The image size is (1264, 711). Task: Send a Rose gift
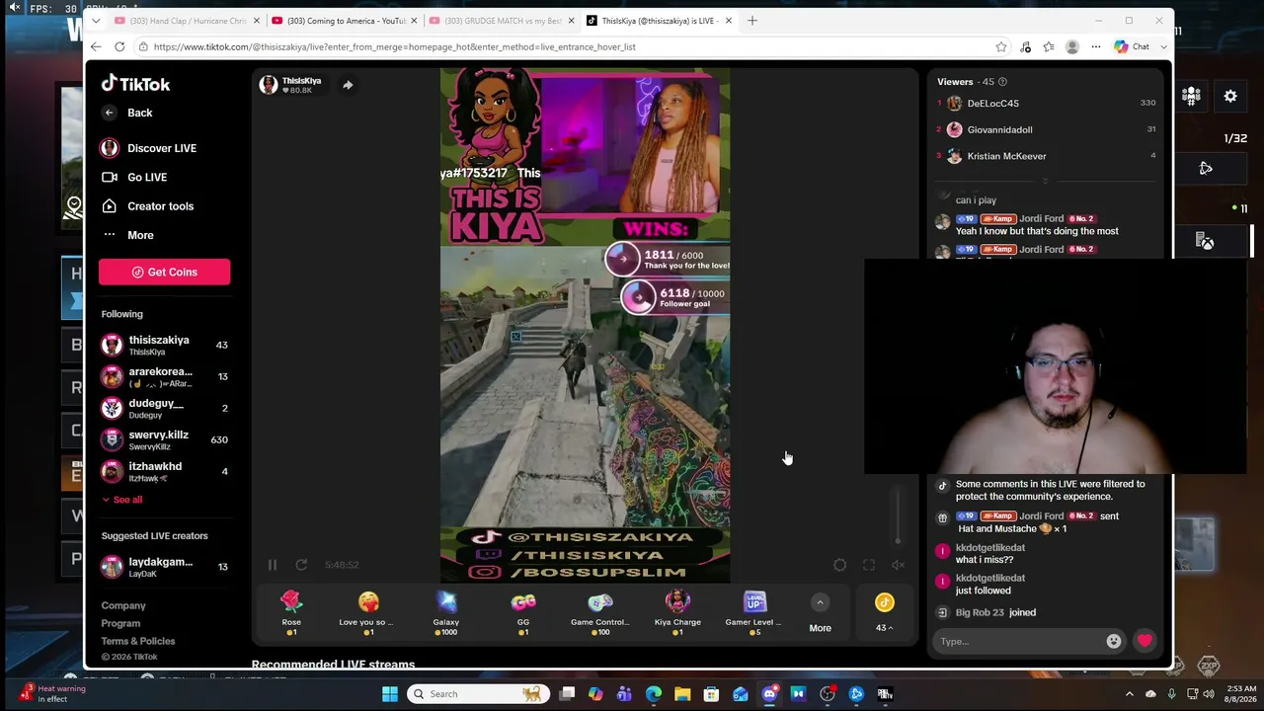pyautogui.click(x=290, y=613)
